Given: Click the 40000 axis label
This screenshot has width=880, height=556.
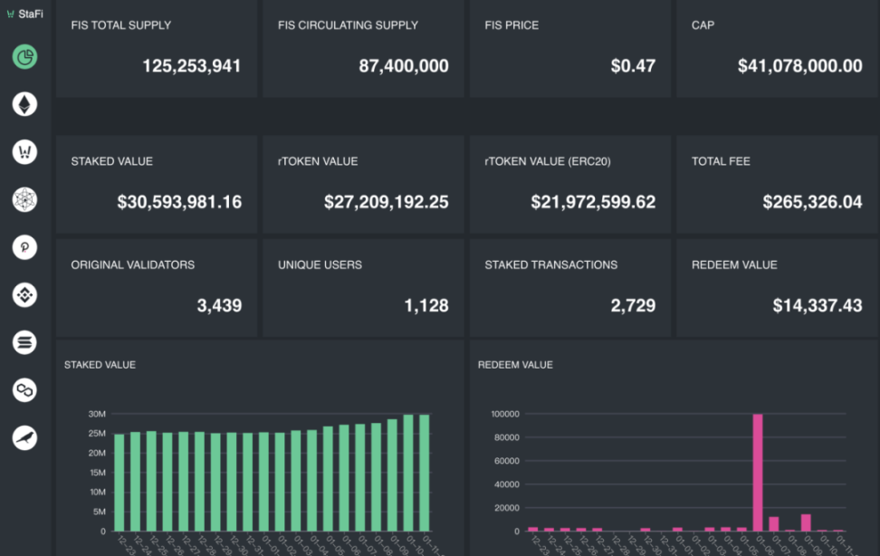Looking at the screenshot, I should point(507,484).
